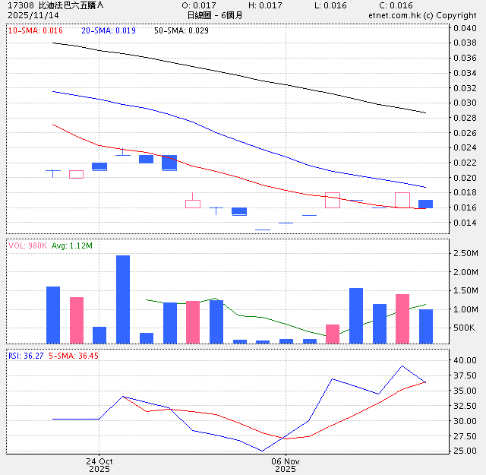Click the highest peak of blue RSI line
Image resolution: width=486 pixels, height=475 pixels.
point(402,366)
